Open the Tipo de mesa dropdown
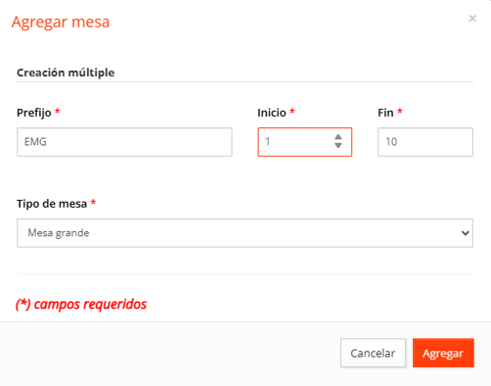 (245, 233)
